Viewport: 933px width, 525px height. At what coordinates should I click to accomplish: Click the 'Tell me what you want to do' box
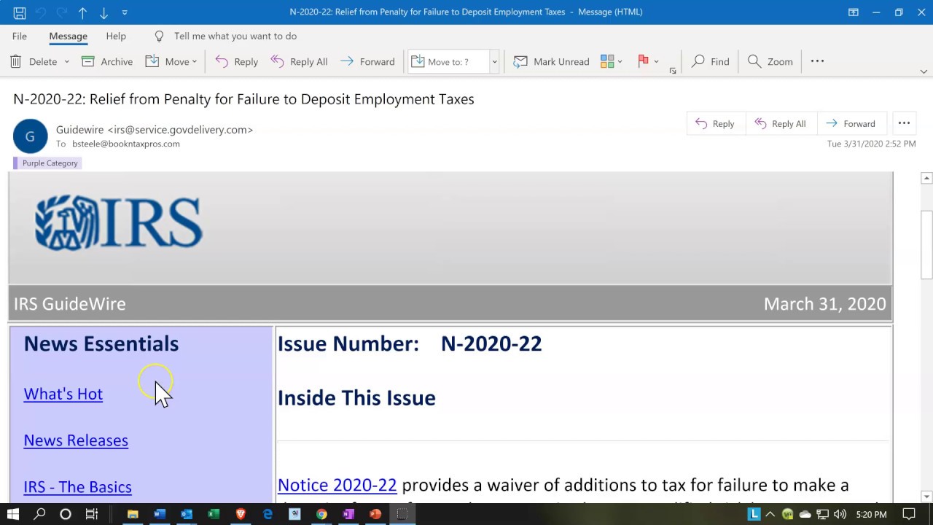point(235,36)
